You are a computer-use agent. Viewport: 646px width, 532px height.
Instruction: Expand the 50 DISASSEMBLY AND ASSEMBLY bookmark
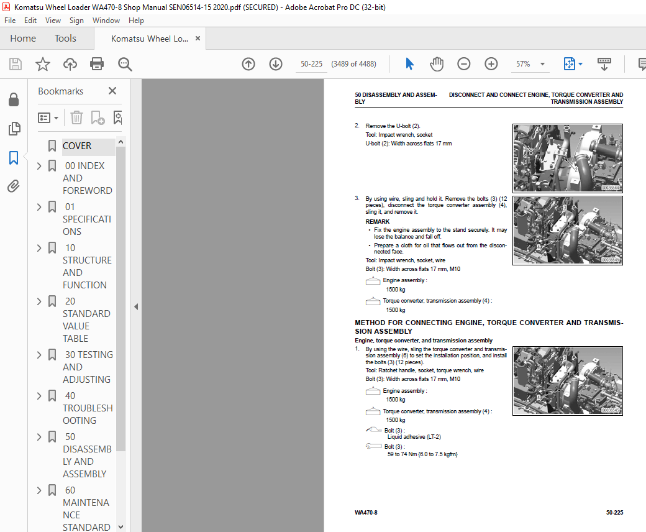point(39,437)
